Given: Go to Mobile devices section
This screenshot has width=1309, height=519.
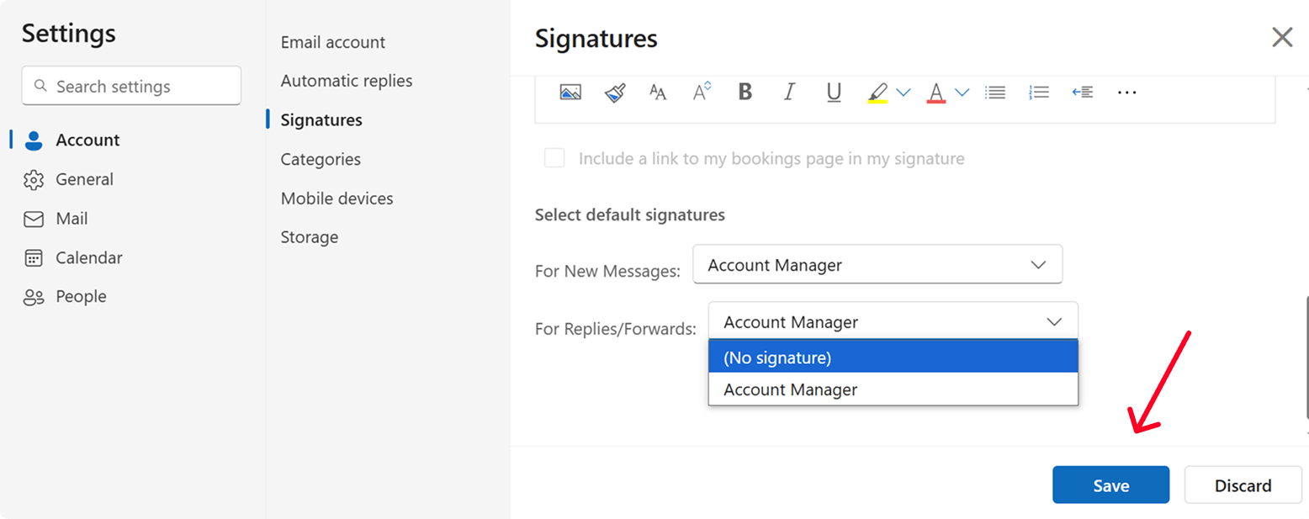Looking at the screenshot, I should point(337,199).
